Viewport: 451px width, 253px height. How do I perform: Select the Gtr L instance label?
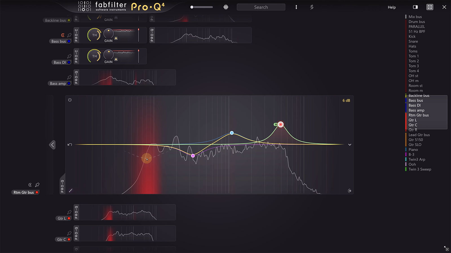pyautogui.click(x=63, y=218)
